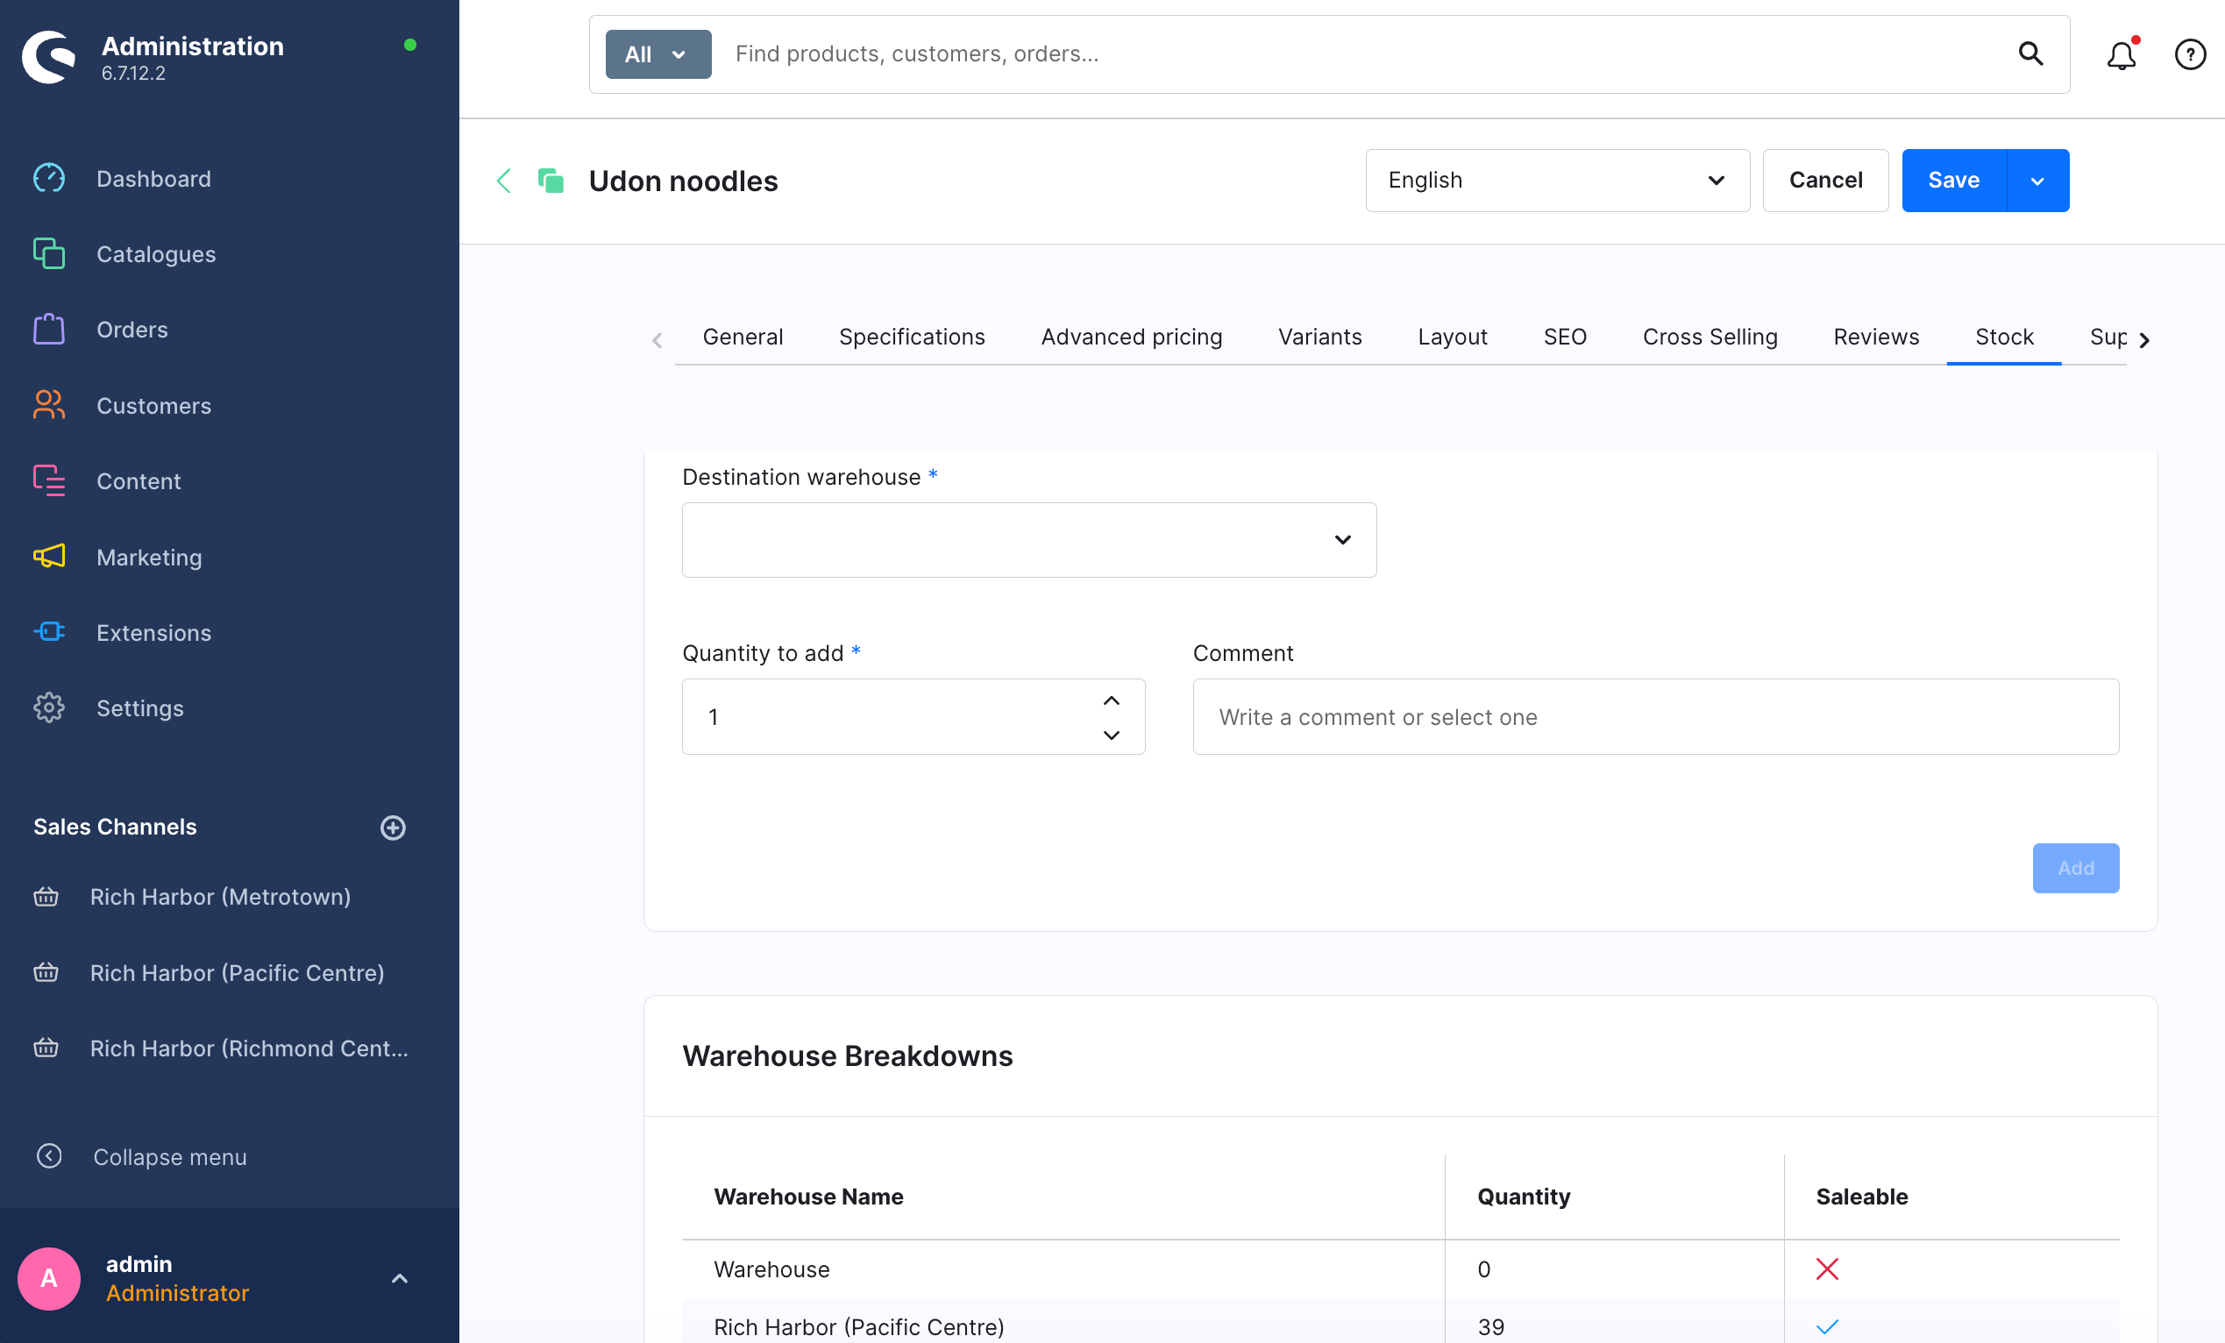Open the English language dropdown

1558,181
